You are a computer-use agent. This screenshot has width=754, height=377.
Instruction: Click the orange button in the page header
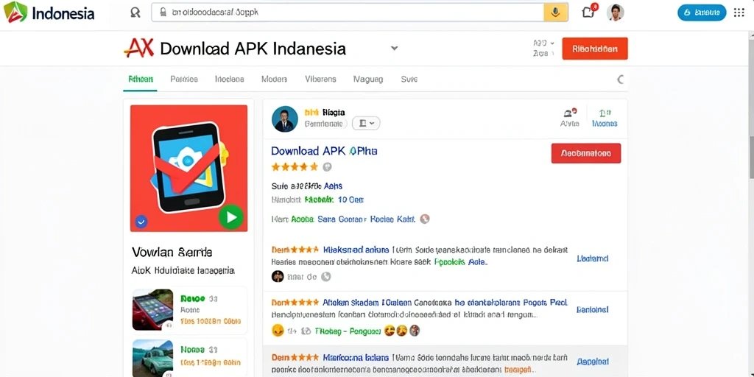(595, 49)
